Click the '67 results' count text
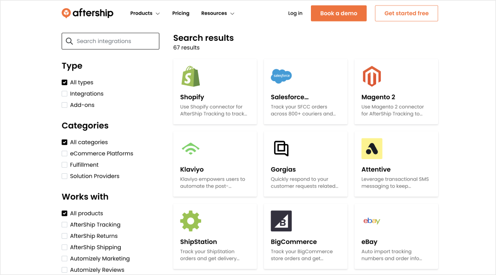This screenshot has height=275, width=496. click(x=186, y=48)
